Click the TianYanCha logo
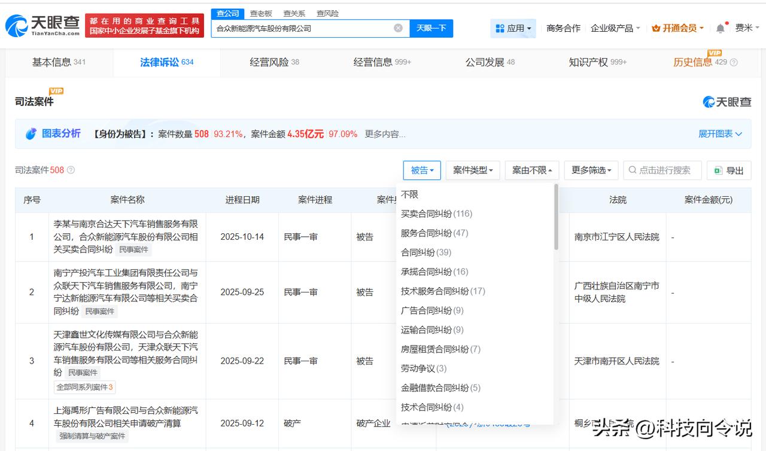Image resolution: width=766 pixels, height=451 pixels. [42, 26]
